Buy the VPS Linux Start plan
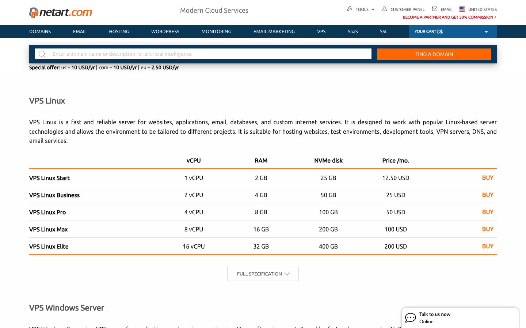526x328 pixels. click(x=488, y=178)
